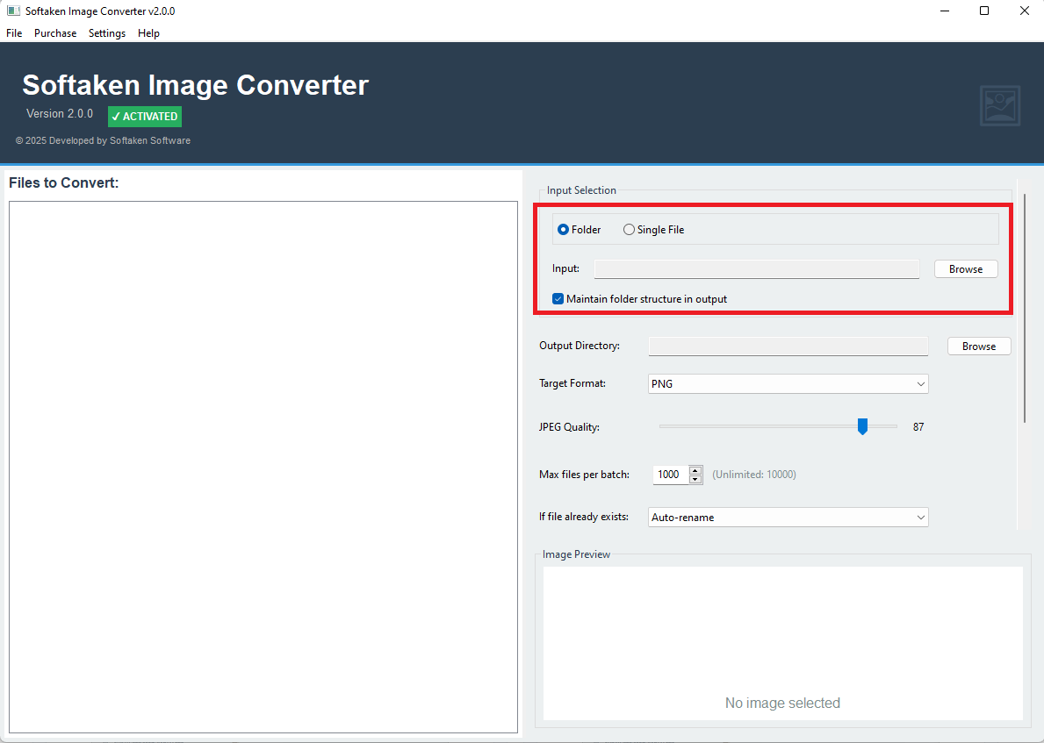Click the image logo icon in the header
Viewport: 1044px width, 743px height.
tap(1000, 106)
